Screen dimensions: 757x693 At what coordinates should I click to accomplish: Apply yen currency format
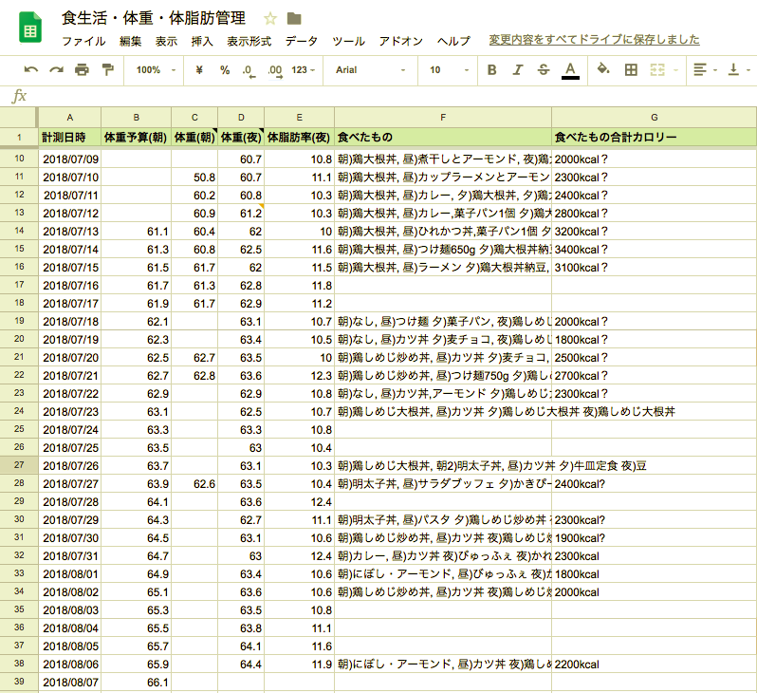199,70
